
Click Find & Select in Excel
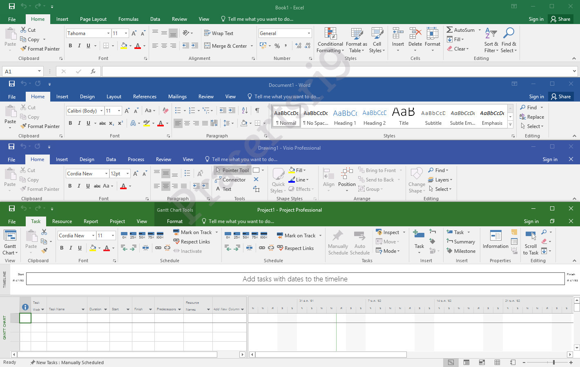[509, 40]
